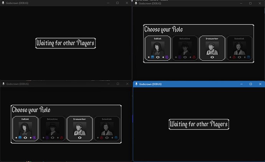The width and height of the screenshot is (265, 162).
Task: Click Scientist portrait in bottom-left window
Action: (x=106, y=128)
